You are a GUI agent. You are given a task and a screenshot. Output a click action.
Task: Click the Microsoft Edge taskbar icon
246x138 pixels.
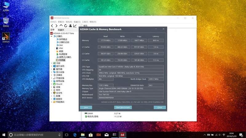point(75,135)
